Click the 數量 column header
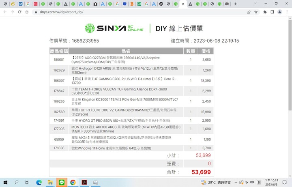292x187 pixels. coord(191,51)
